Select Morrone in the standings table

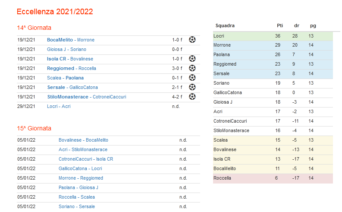[x=222, y=45]
